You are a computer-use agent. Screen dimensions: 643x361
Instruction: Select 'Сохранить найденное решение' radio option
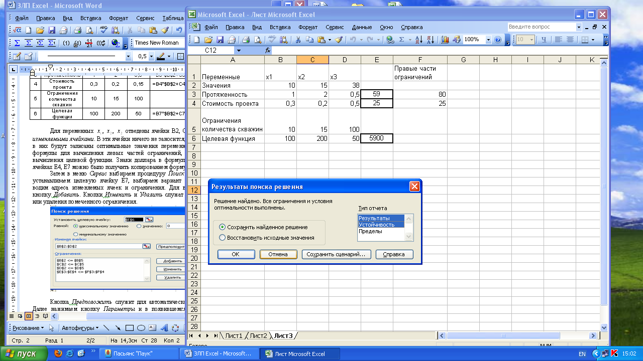[223, 227]
